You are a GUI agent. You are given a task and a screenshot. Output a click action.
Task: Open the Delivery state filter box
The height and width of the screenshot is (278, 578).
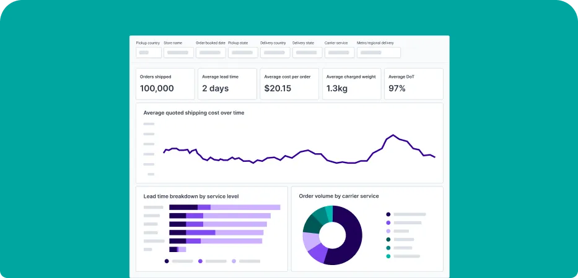tap(307, 53)
